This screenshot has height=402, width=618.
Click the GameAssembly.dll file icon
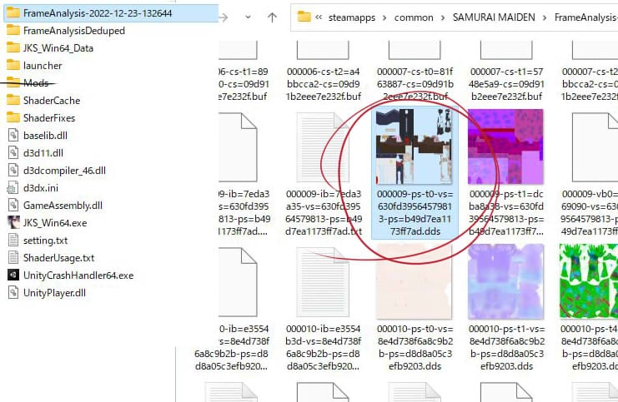13,206
